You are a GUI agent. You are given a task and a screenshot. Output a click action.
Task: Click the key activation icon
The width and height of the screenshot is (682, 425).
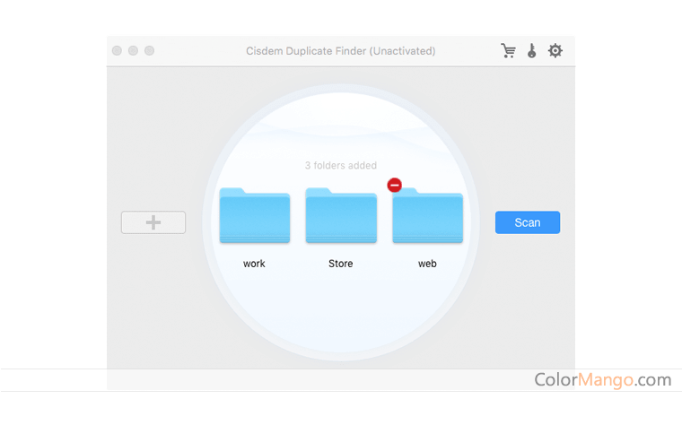(531, 51)
